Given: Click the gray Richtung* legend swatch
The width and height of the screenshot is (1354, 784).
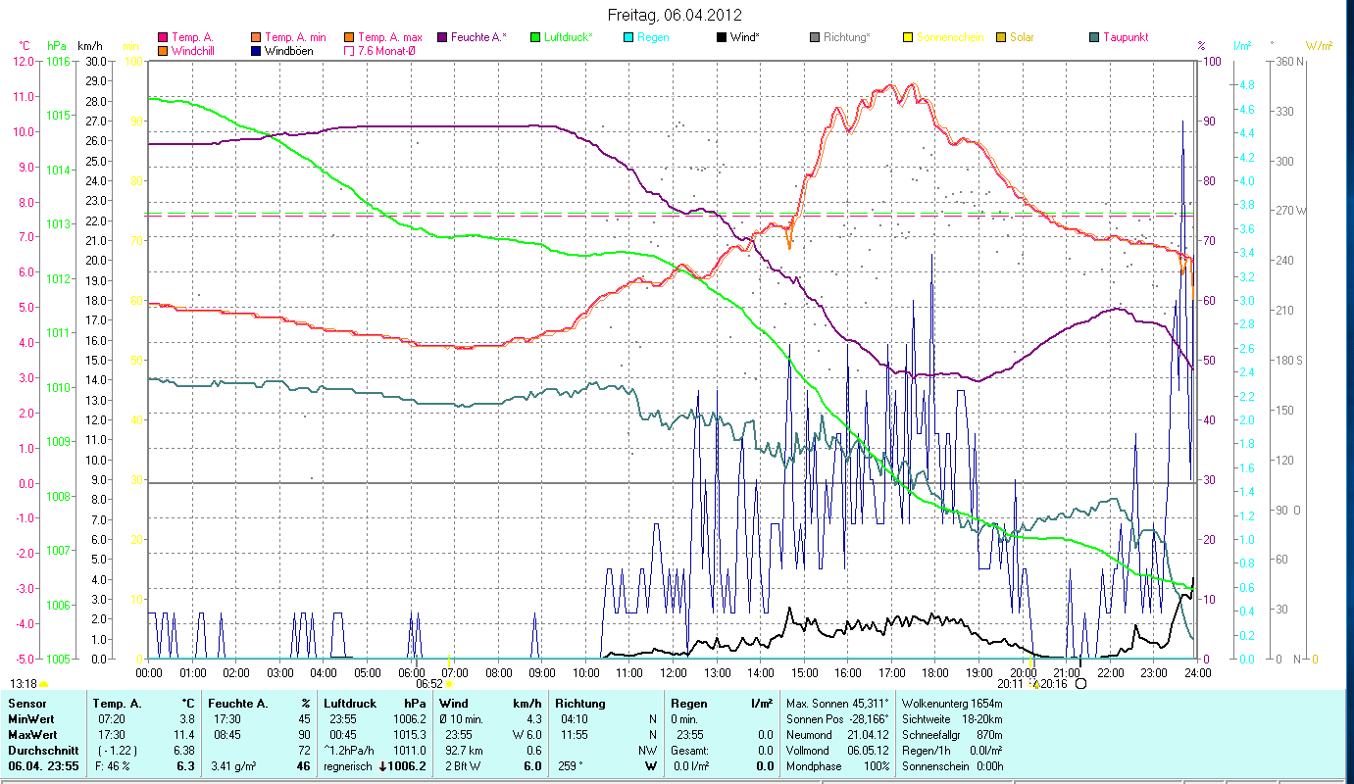Looking at the screenshot, I should click(x=815, y=37).
